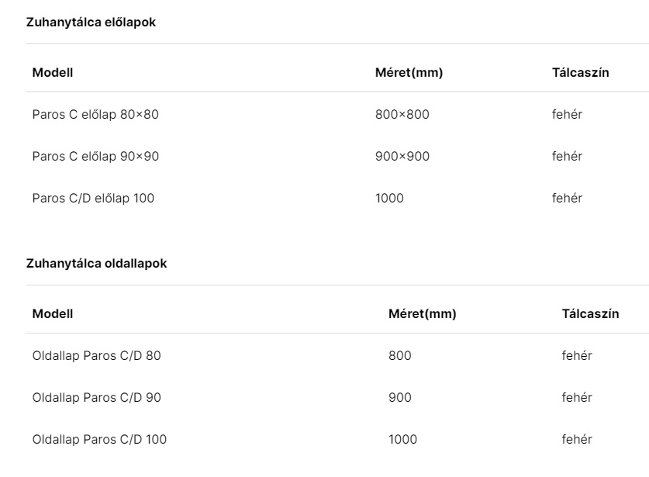
Task: Select Méret(mm) header in the előlapok table
Action: [409, 73]
